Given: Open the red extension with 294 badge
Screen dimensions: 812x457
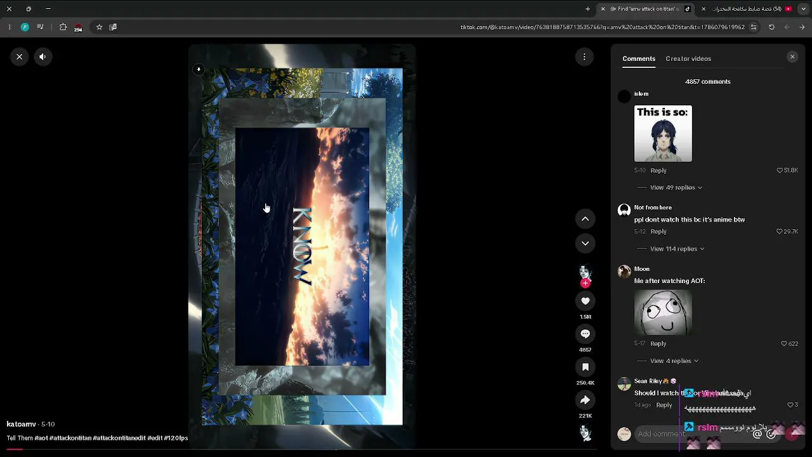Looking at the screenshot, I should [x=78, y=27].
